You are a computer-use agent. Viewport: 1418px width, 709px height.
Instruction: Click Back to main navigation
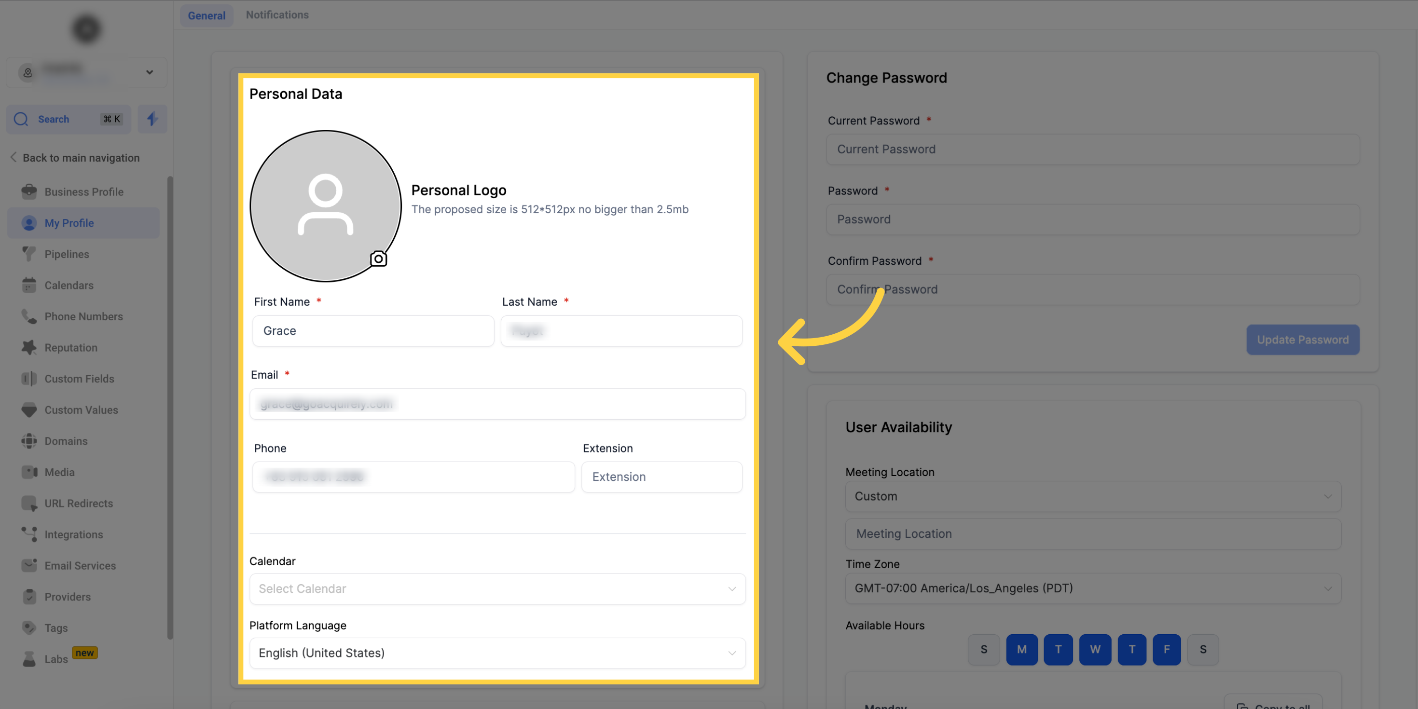75,157
